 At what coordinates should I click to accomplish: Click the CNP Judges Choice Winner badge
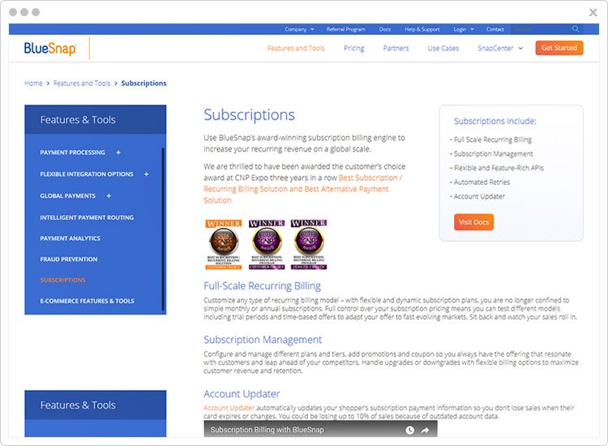pos(309,244)
